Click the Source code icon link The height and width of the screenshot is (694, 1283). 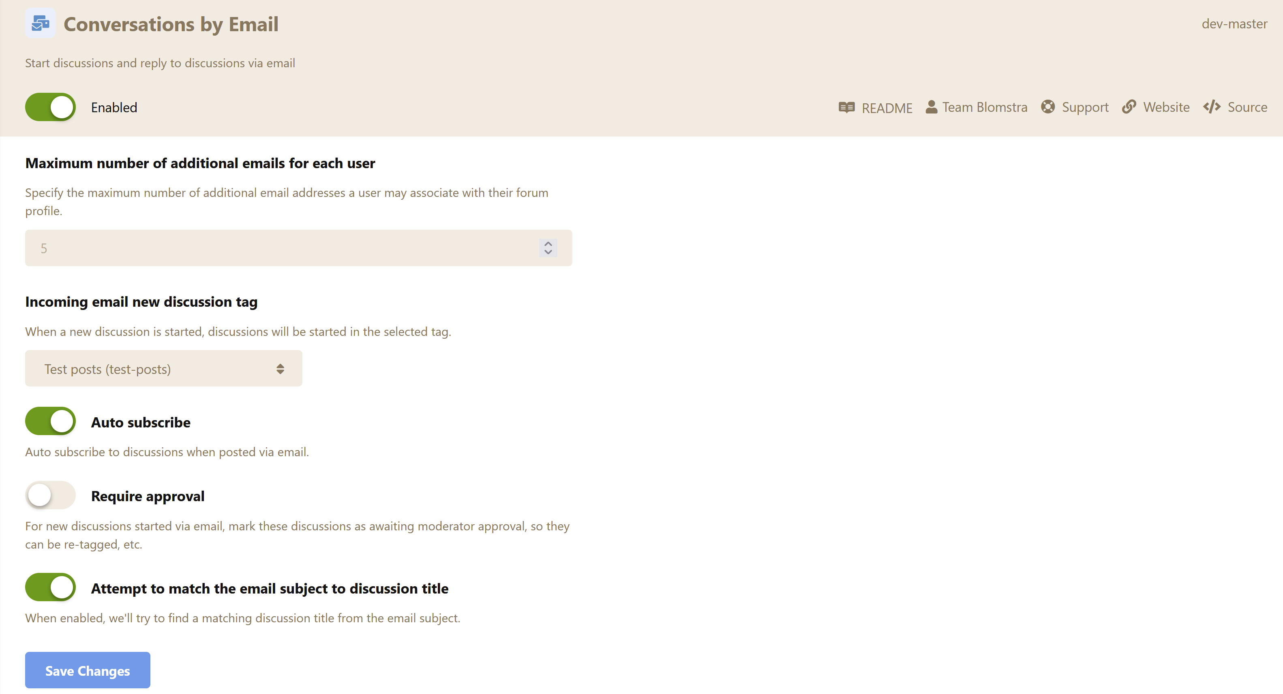[1212, 107]
